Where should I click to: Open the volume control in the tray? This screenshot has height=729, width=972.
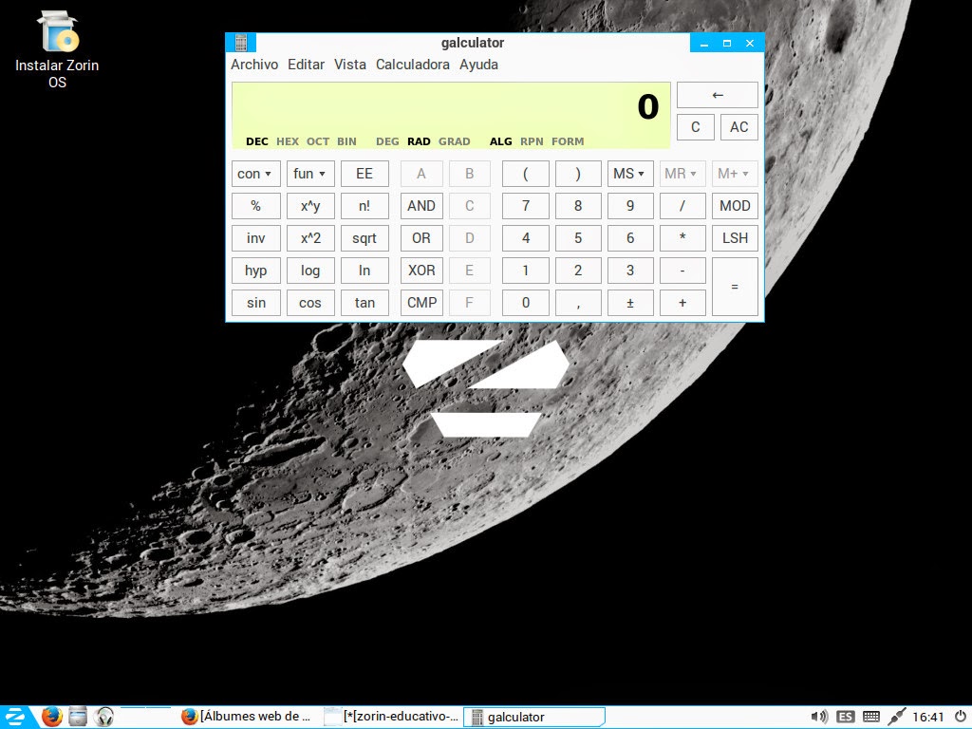819,717
